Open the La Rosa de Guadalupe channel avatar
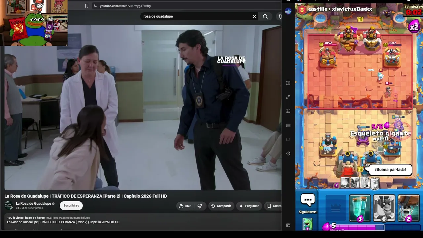 tap(9, 205)
